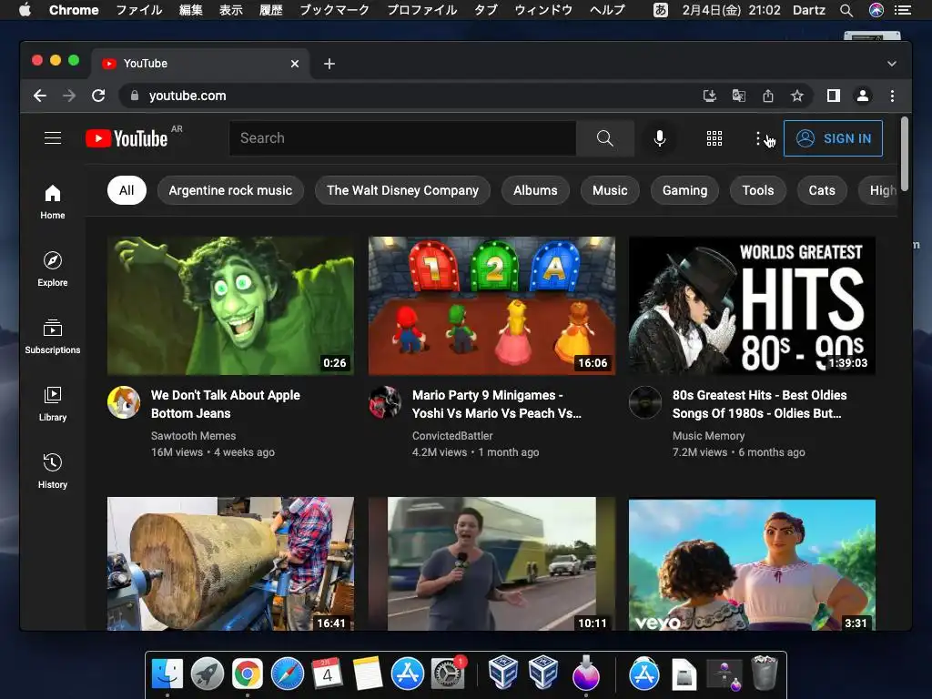The width and height of the screenshot is (932, 699).
Task: Open Library in sidebar
Action: (53, 404)
